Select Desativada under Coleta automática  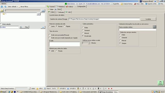[x=83, y=36]
